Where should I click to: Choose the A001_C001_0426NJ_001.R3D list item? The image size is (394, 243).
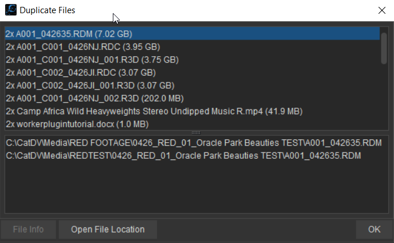click(x=192, y=60)
